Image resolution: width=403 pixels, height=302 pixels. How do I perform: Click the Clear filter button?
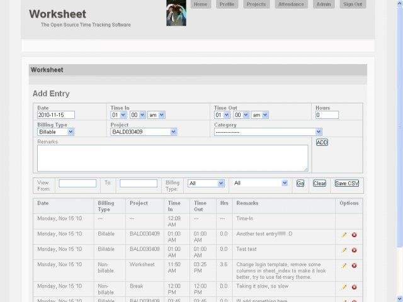(319, 183)
